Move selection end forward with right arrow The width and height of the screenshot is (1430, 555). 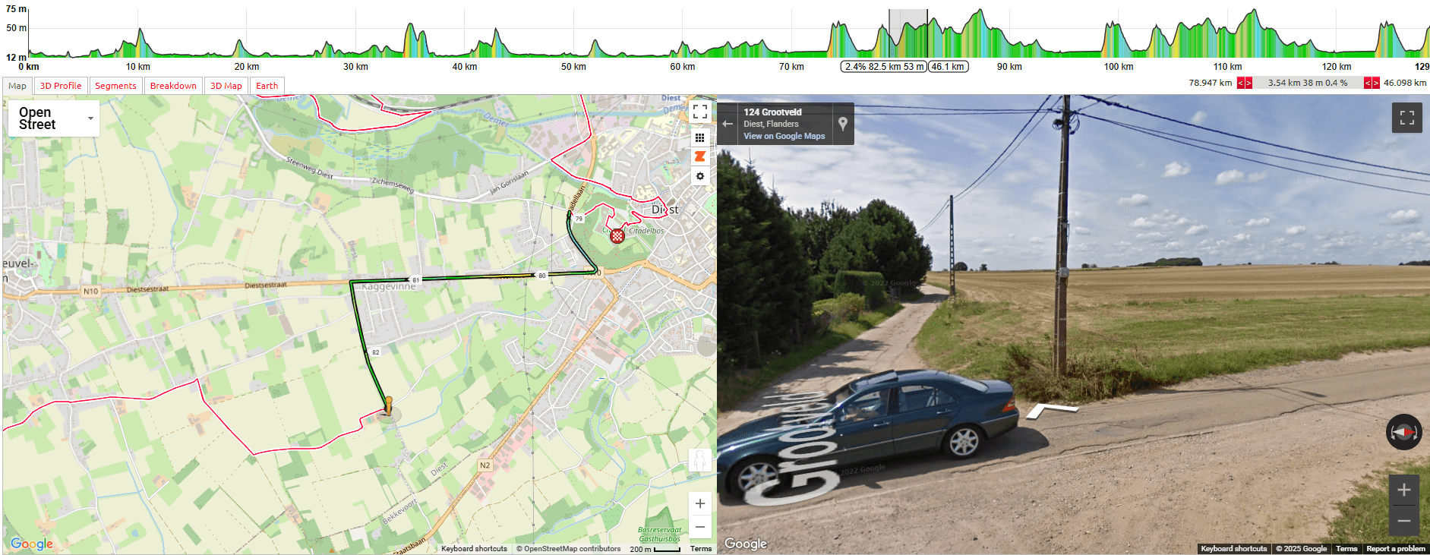[1375, 84]
